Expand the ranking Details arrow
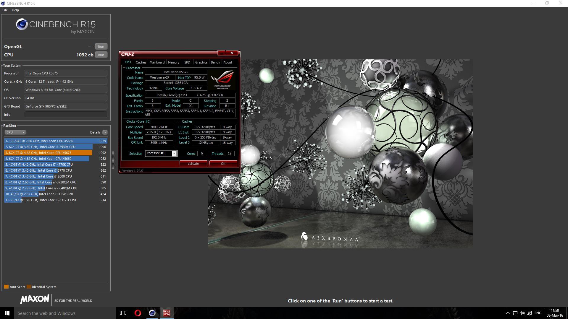This screenshot has width=568, height=319. pos(105,132)
